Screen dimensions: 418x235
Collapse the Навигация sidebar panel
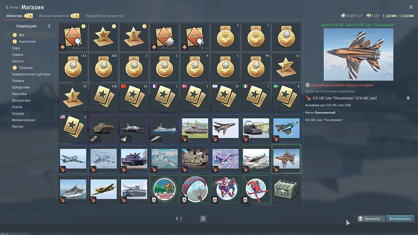(x=49, y=26)
